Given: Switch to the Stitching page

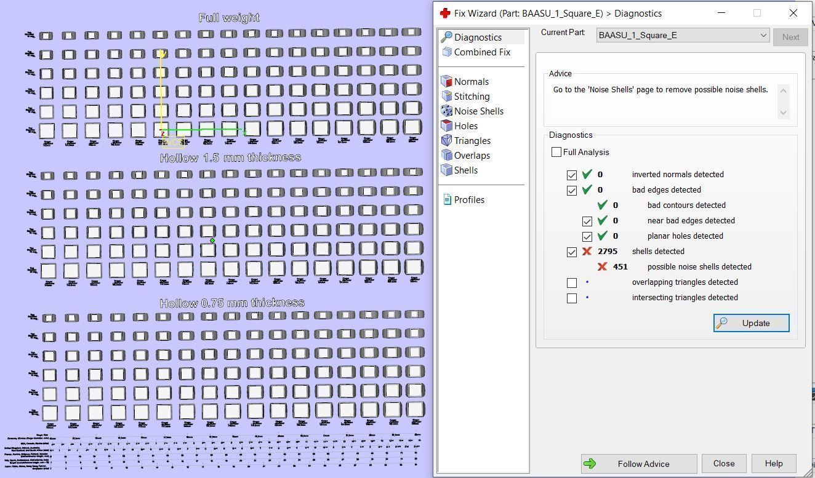Looking at the screenshot, I should pyautogui.click(x=472, y=97).
